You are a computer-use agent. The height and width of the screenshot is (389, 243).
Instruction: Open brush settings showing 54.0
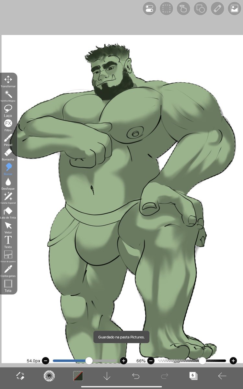click(x=49, y=376)
